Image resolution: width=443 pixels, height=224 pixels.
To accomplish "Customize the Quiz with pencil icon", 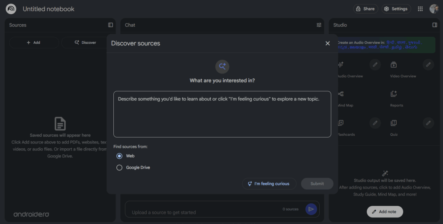I will point(428,123).
